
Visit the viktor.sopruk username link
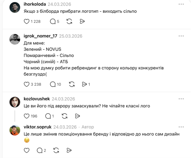click(37, 127)
